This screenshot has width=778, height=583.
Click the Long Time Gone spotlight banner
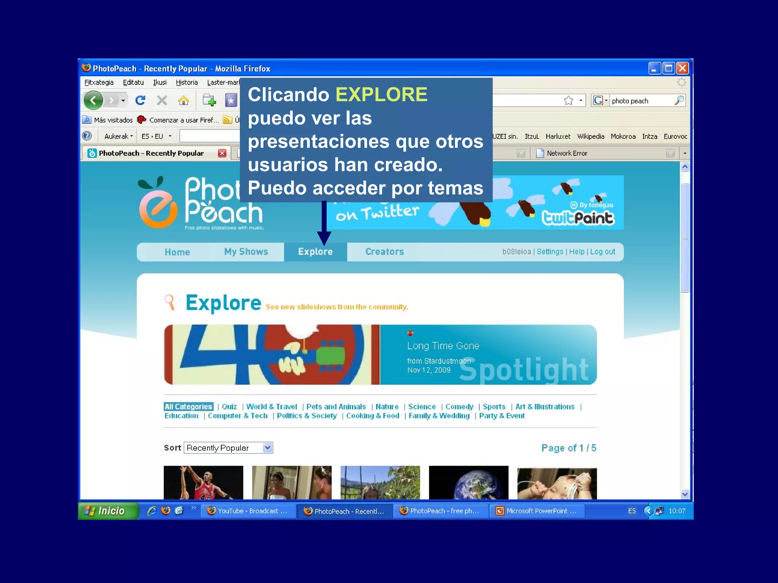[x=380, y=355]
